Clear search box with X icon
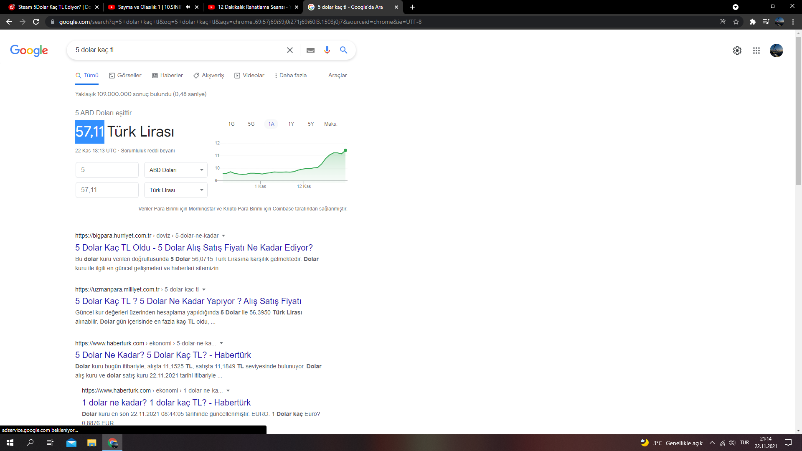The height and width of the screenshot is (451, 802). (x=290, y=50)
